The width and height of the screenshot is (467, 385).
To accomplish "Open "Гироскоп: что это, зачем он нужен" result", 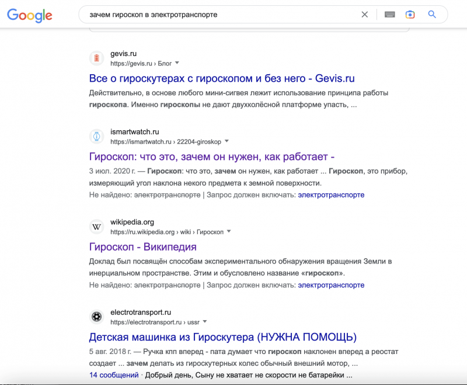I will point(212,157).
